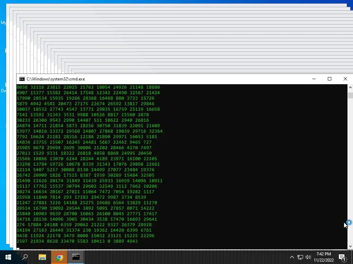Click the number 230 in the console
Image resolution: width=353 pixels, height=264 pixels.
pos(87,230)
